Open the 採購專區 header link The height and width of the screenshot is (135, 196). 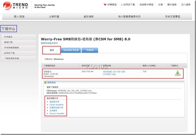tap(112, 5)
